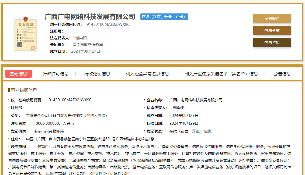Click the company title 广西广电网络科技发展有限公司
Image resolution: width=305 pixels, height=175 pixels.
tap(90, 17)
